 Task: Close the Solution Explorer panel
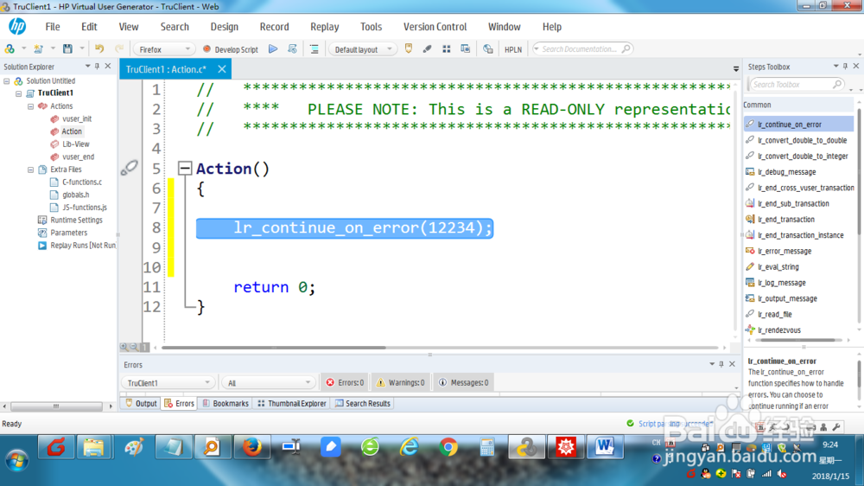tap(108, 67)
